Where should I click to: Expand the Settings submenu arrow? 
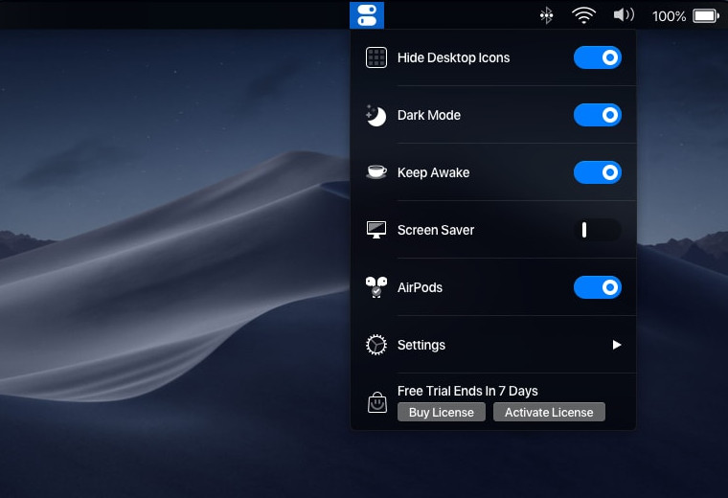pos(617,345)
